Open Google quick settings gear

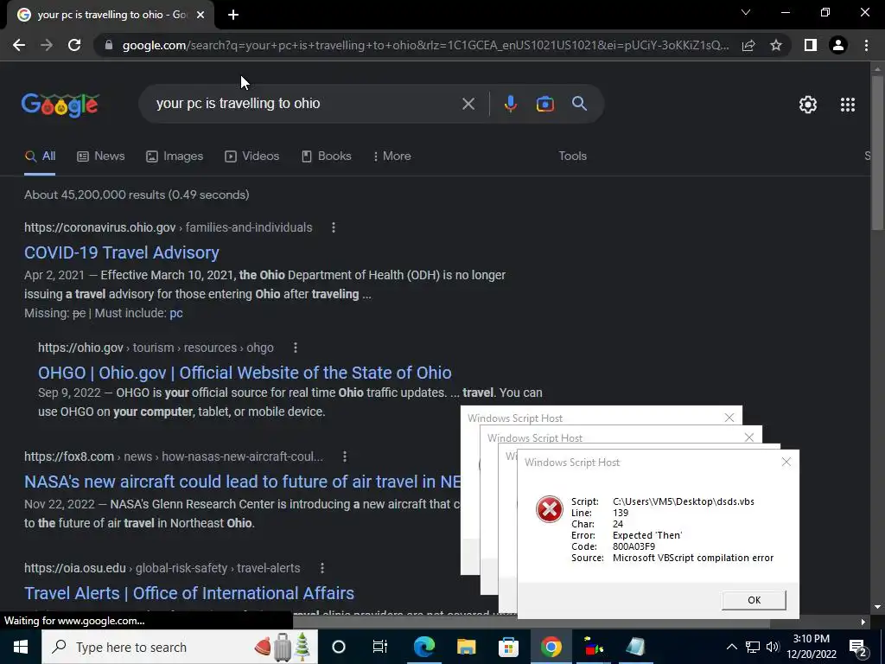808,105
